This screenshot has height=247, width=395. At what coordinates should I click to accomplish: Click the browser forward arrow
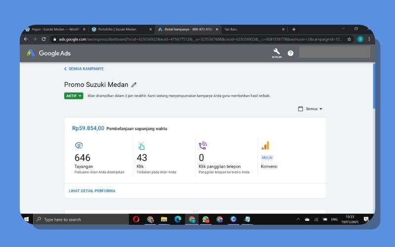[x=35, y=39]
